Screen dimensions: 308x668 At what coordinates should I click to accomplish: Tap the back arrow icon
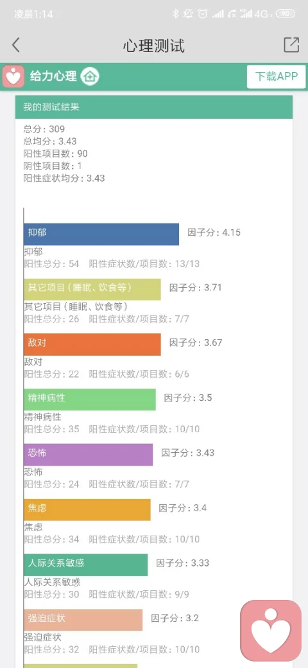coord(16,45)
